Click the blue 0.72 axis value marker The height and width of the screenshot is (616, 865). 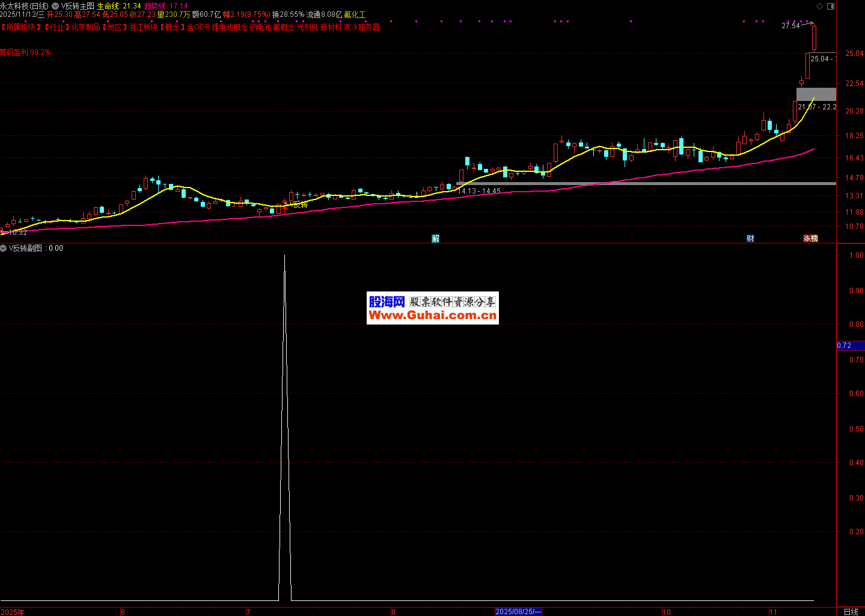pos(844,346)
